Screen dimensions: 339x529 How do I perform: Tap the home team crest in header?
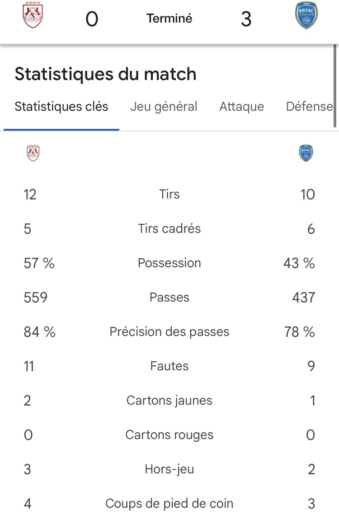[x=33, y=15]
